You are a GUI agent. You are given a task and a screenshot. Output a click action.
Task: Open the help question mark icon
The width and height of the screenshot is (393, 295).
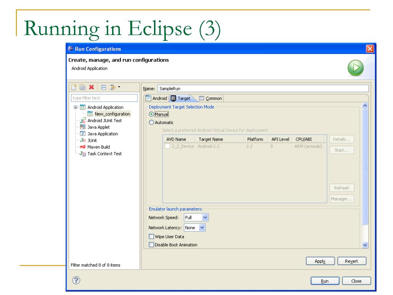(x=76, y=280)
